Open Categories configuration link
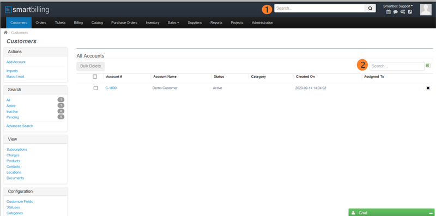This screenshot has width=436, height=216. [15, 213]
